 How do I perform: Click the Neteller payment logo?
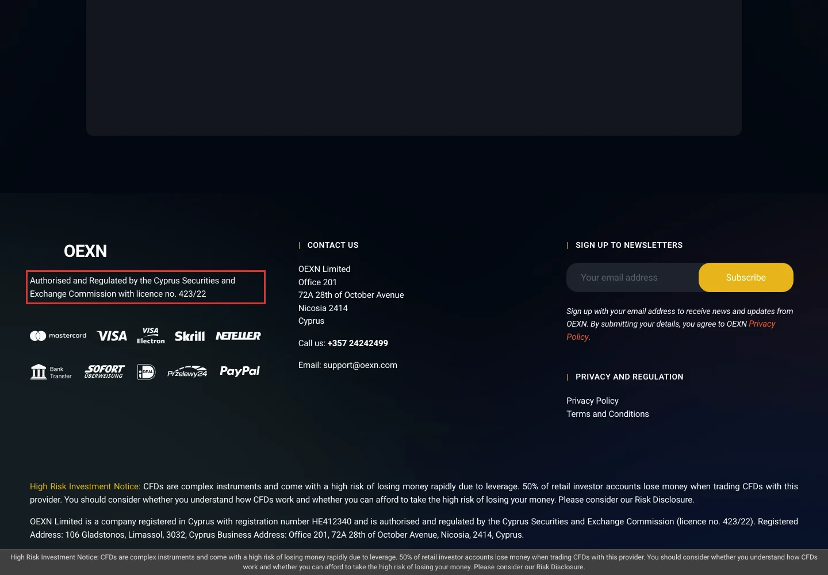click(x=238, y=336)
